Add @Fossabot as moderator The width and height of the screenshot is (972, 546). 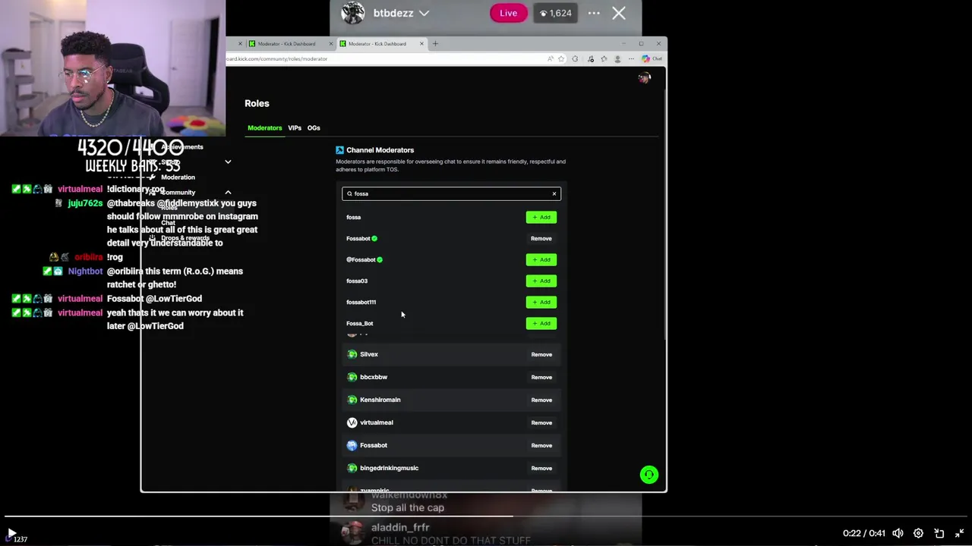coord(541,260)
